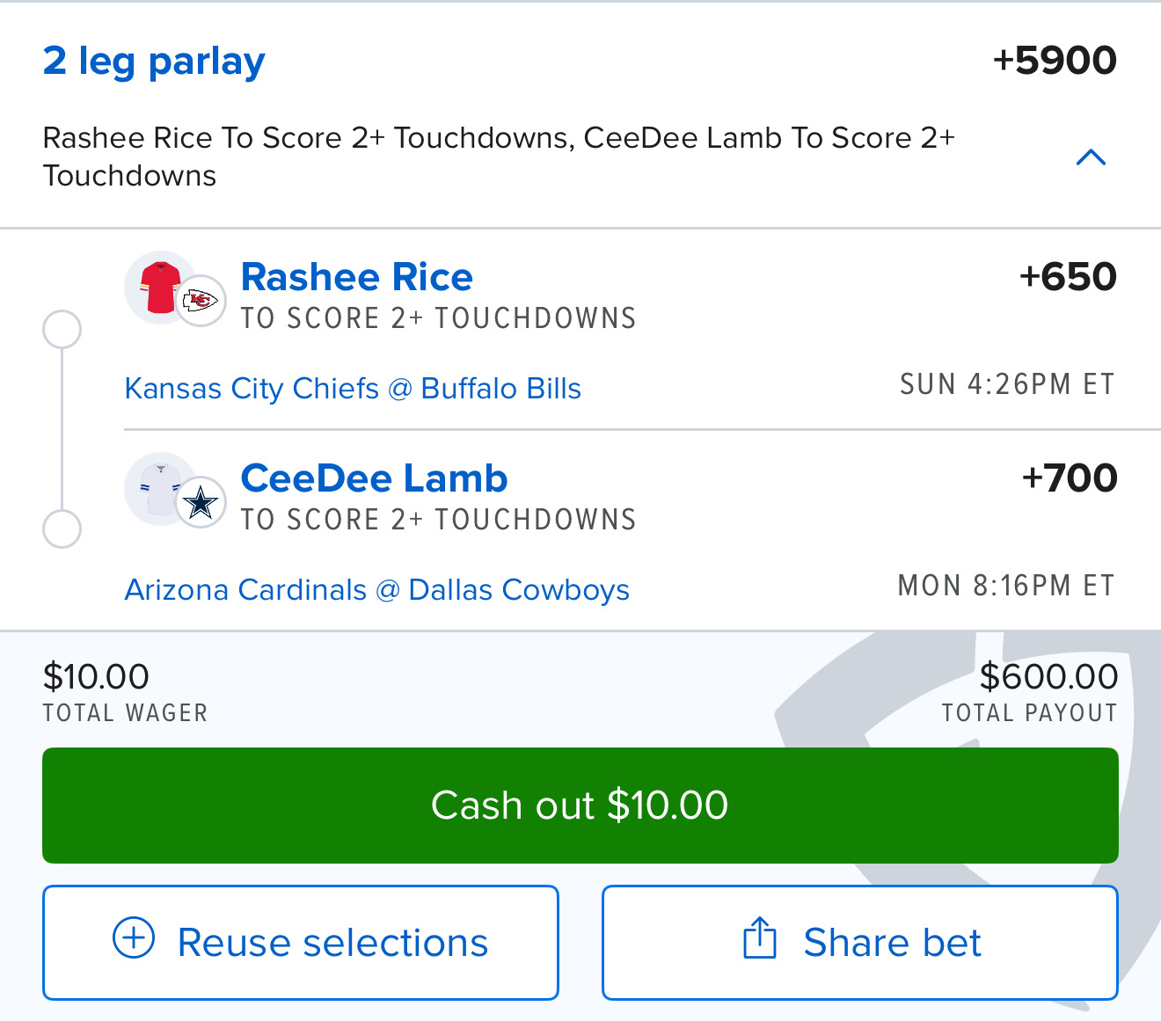Tap the white Cowboys jersey icon
This screenshot has height=1021, width=1161.
click(158, 487)
